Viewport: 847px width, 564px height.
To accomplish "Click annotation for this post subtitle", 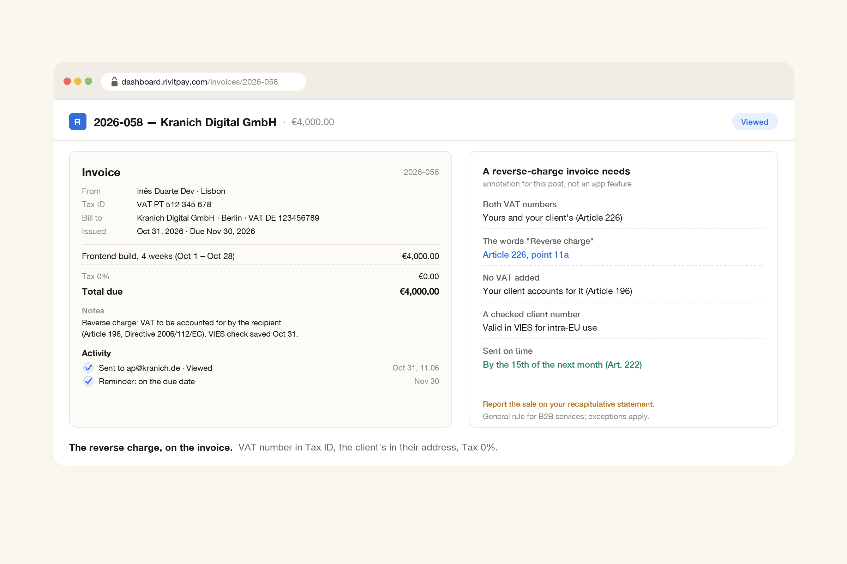I will [557, 184].
